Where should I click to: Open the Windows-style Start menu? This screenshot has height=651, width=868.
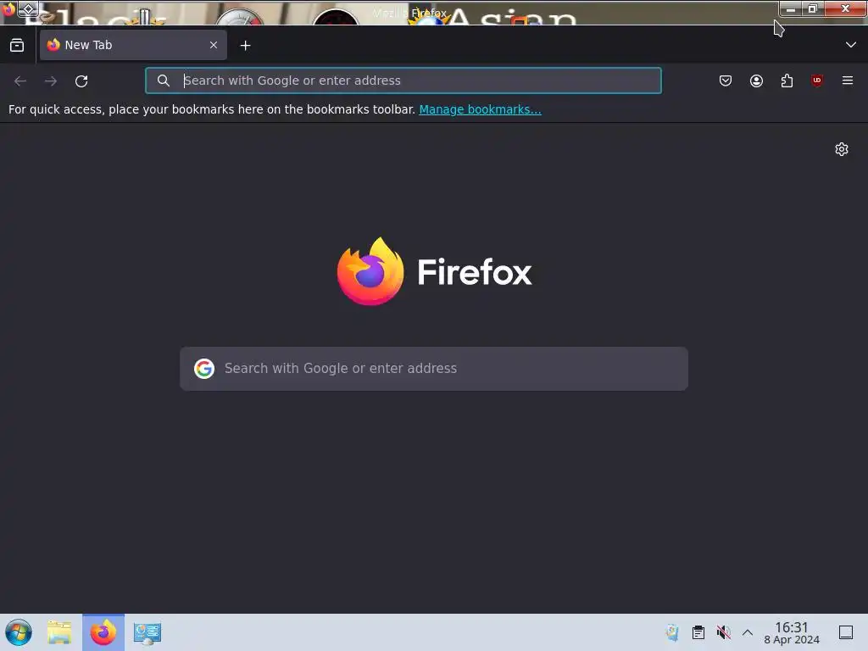pyautogui.click(x=19, y=632)
